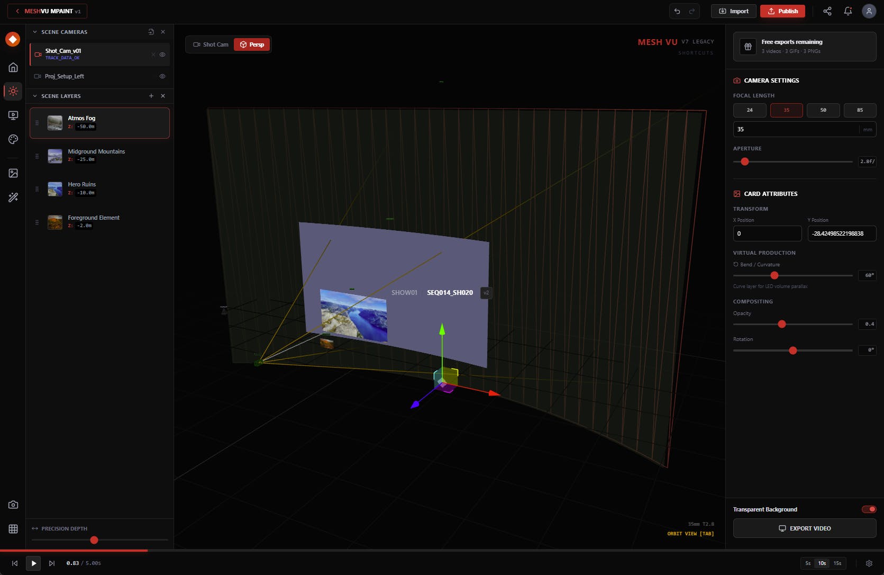This screenshot has height=575, width=884.
Task: Select the Foreground Element layer
Action: [99, 222]
